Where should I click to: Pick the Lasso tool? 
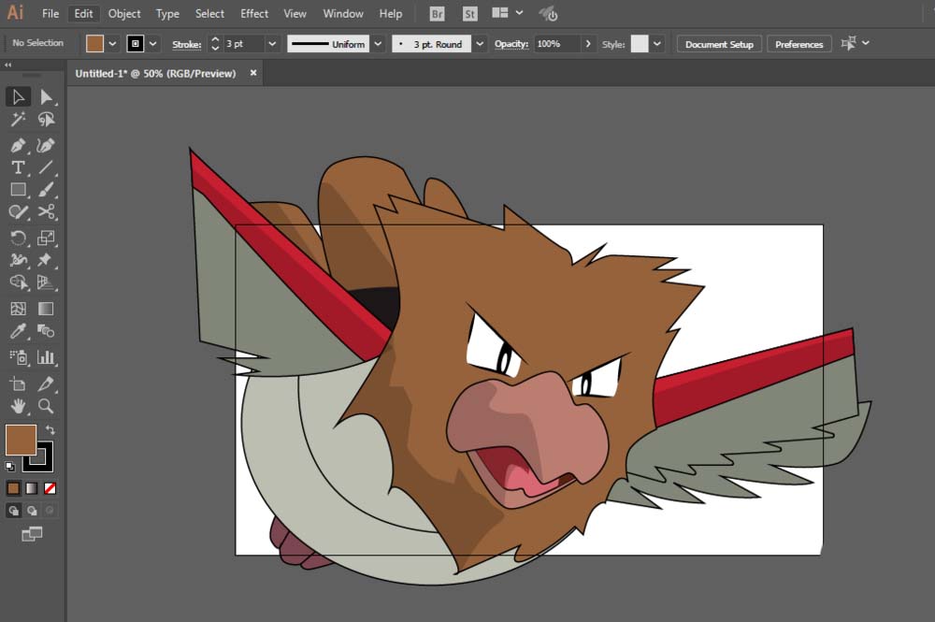click(46, 120)
